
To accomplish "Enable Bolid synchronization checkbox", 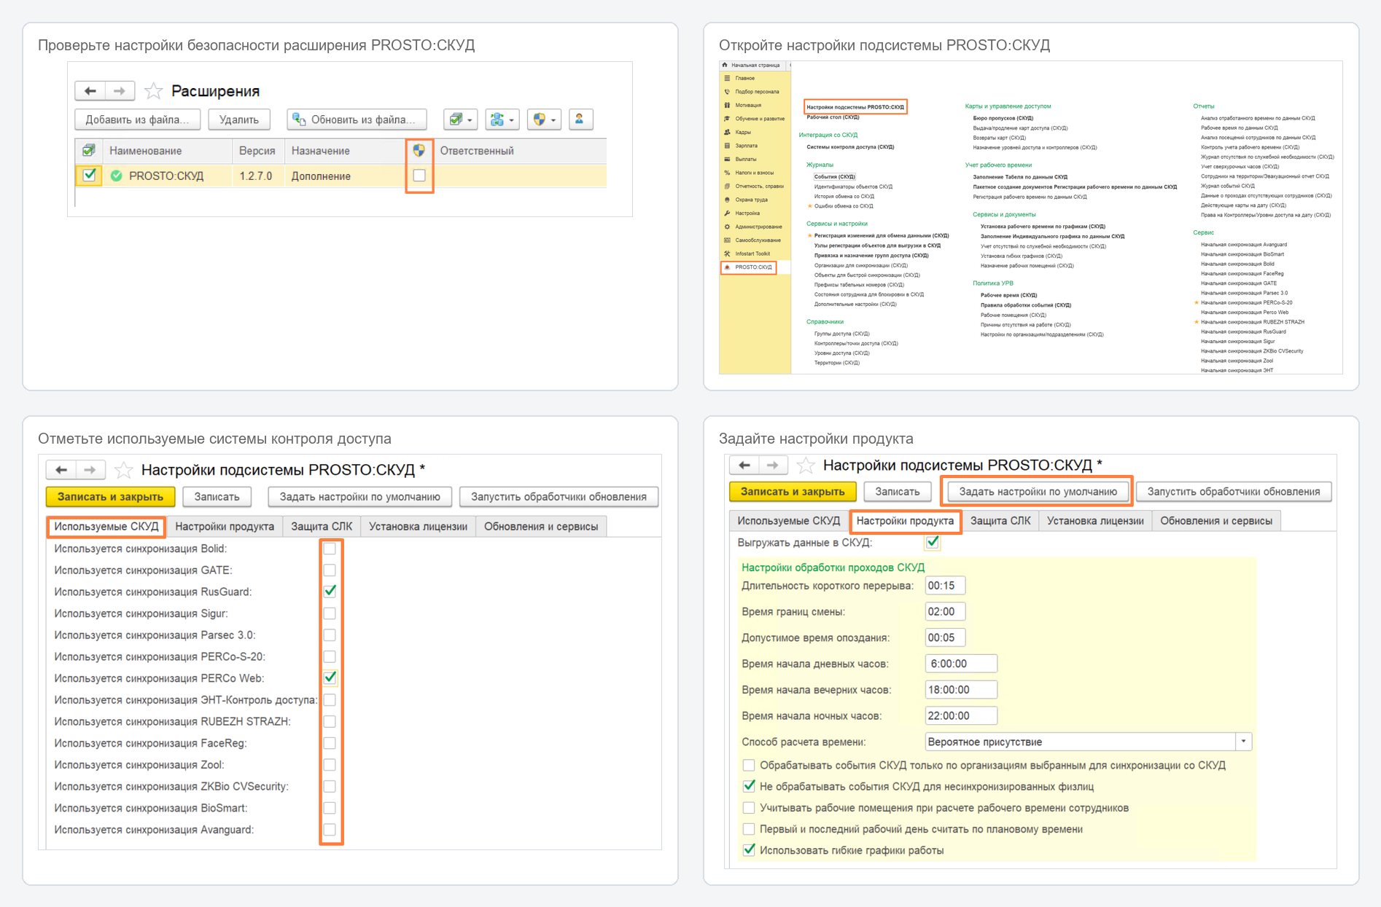I will 330,549.
